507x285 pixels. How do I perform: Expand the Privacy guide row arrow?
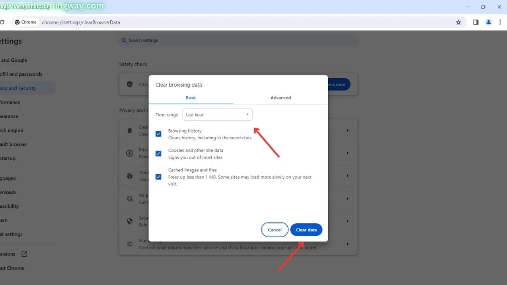[x=347, y=153]
